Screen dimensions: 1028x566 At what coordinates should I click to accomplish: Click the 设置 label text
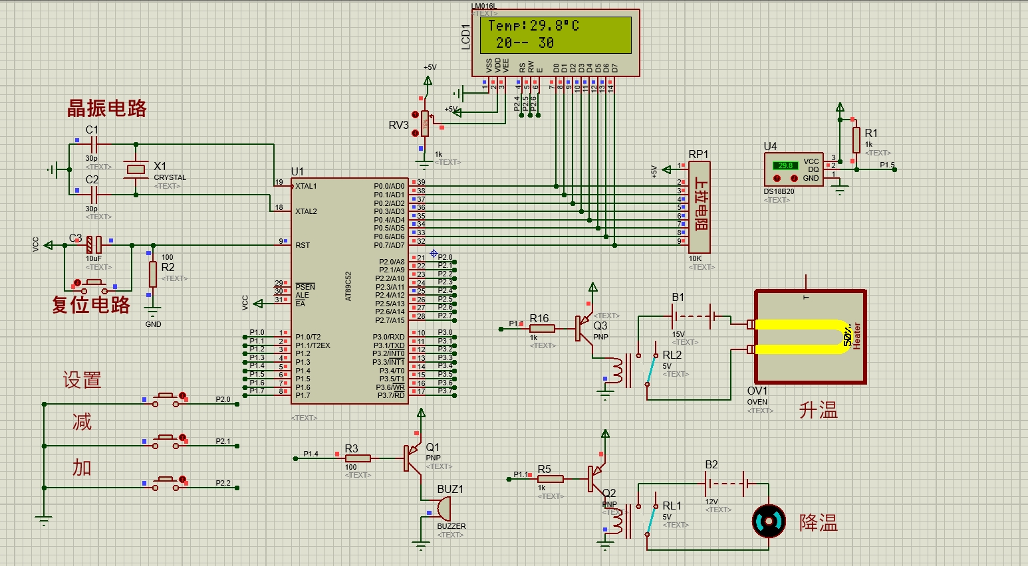pyautogui.click(x=82, y=380)
